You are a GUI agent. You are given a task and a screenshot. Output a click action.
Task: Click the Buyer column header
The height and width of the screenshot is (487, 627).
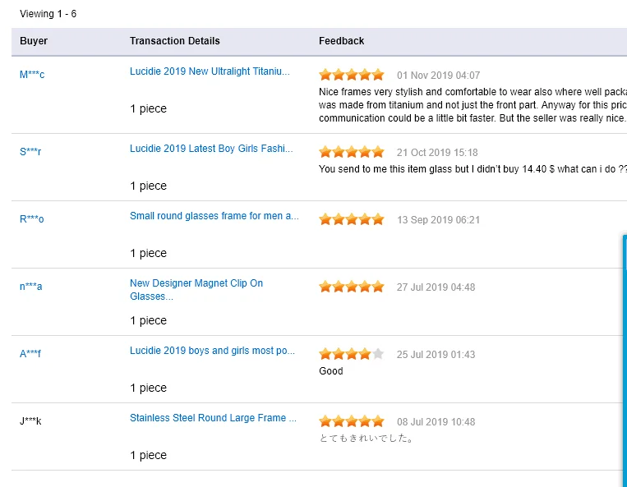34,41
